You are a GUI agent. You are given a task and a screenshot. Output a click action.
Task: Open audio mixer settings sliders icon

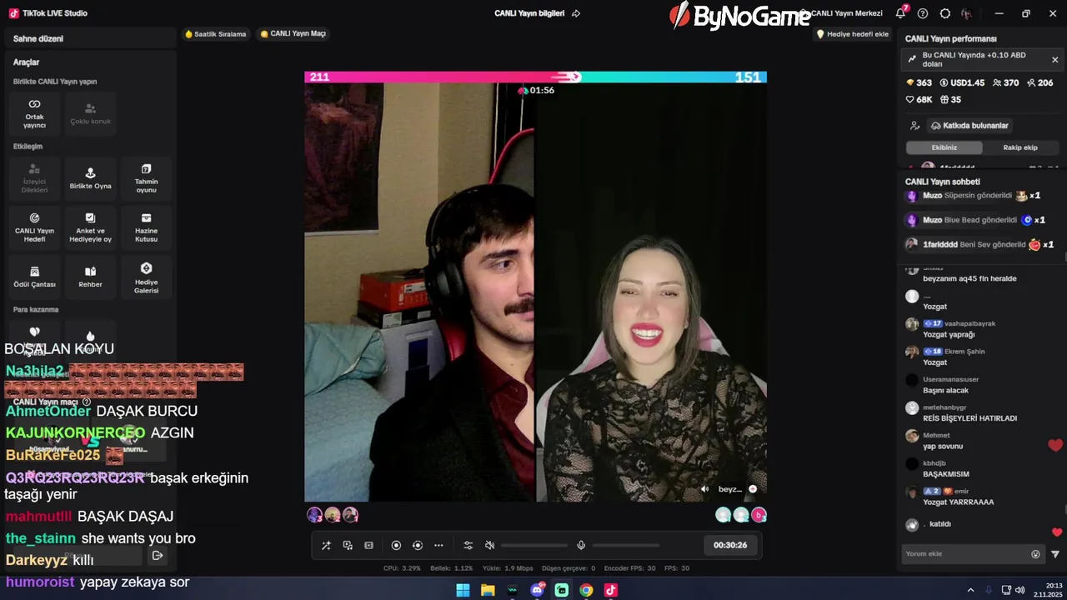(x=468, y=545)
